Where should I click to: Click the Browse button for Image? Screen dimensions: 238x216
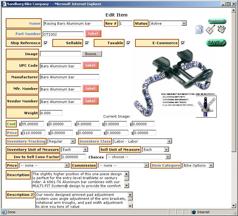click(x=92, y=54)
